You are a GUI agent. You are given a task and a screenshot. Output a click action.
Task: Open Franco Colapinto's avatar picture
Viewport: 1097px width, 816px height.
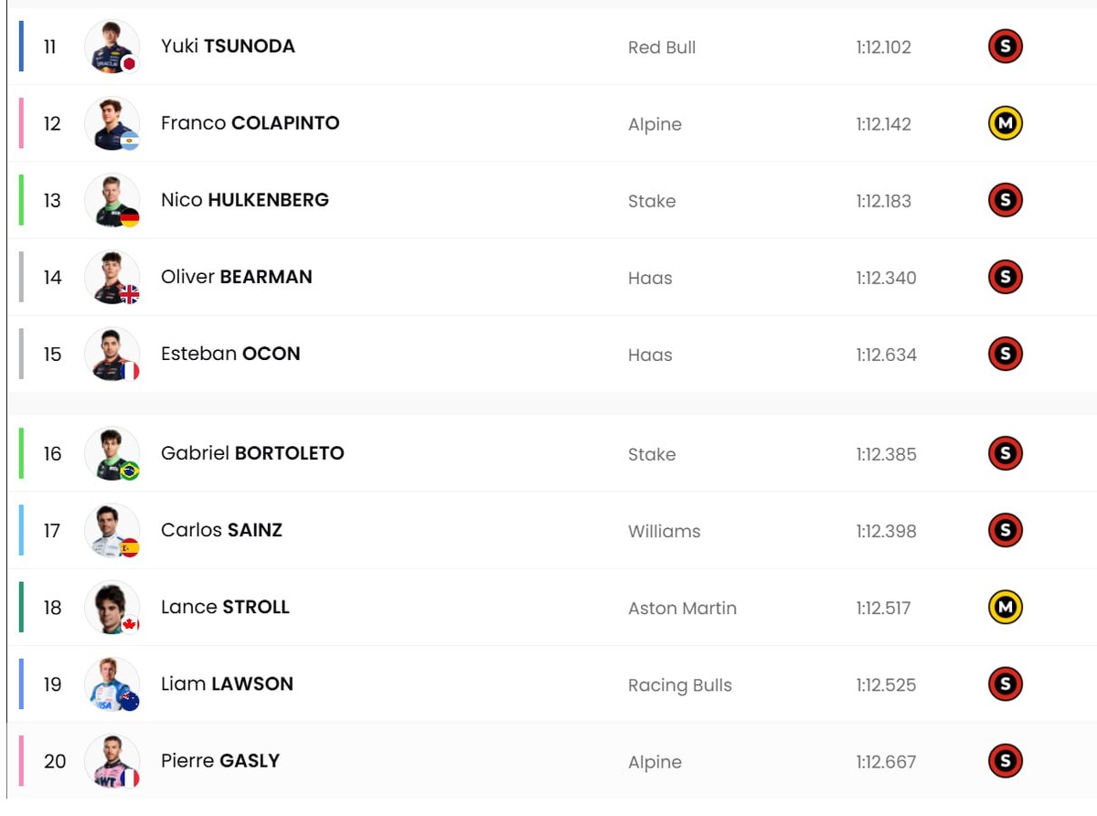[112, 123]
